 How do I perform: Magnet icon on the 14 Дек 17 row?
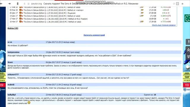[22, 16]
